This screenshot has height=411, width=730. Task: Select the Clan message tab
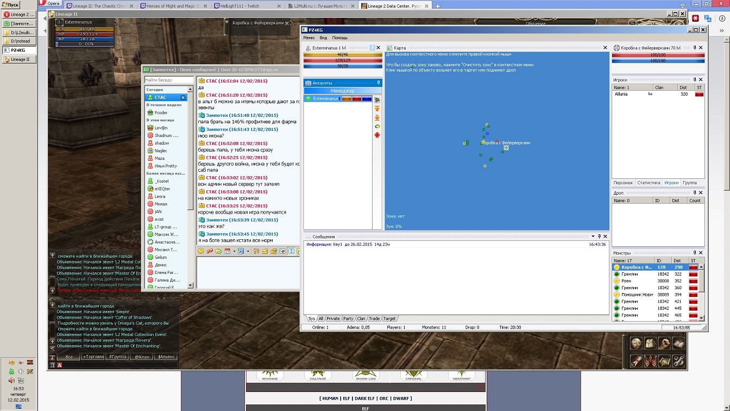tap(361, 319)
